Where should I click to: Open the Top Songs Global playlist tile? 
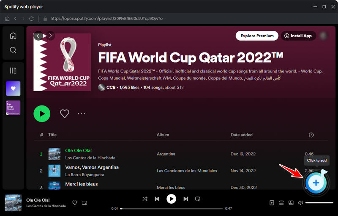[13, 108]
